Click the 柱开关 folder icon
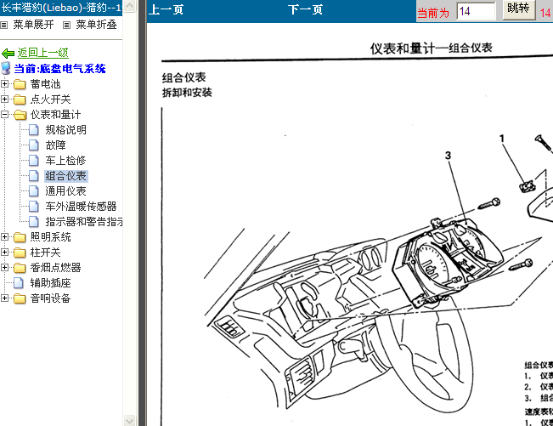This screenshot has width=553, height=426. point(20,253)
